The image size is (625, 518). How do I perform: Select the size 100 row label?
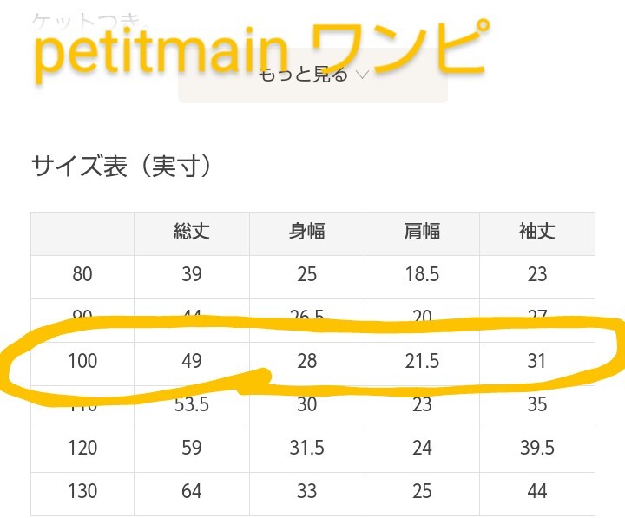[x=82, y=361]
